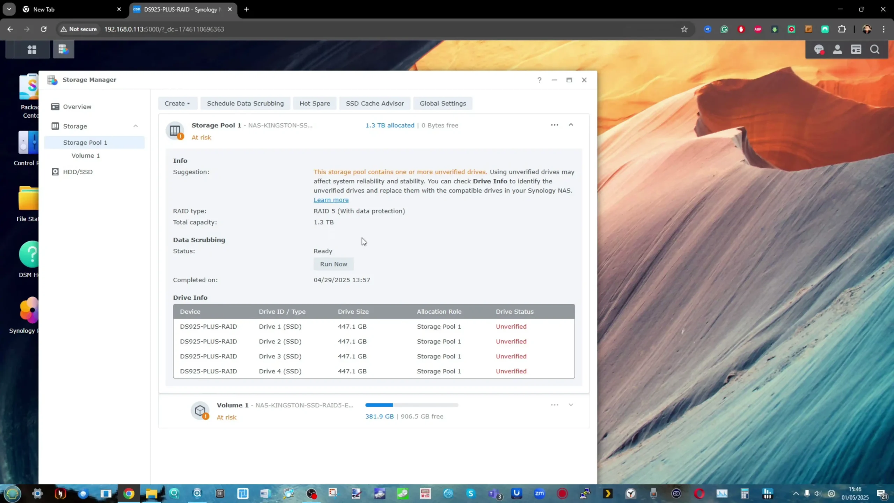Click the Drive Status column header
Image resolution: width=894 pixels, height=503 pixels.
coord(514,312)
